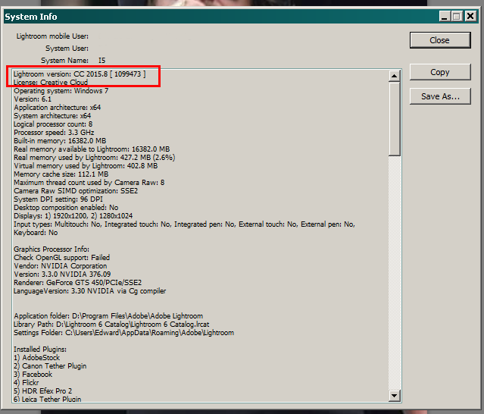Screen dimensions: 484x414
Task: Click the "System Info" window title
Action: click(31, 17)
